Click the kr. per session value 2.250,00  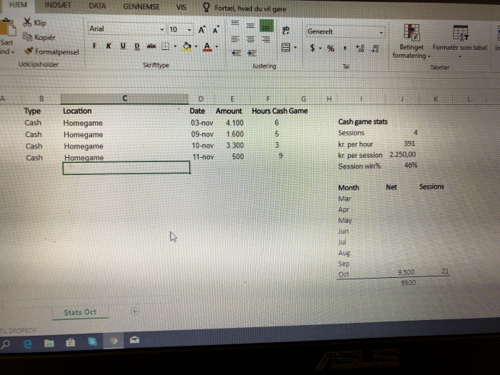coord(402,155)
